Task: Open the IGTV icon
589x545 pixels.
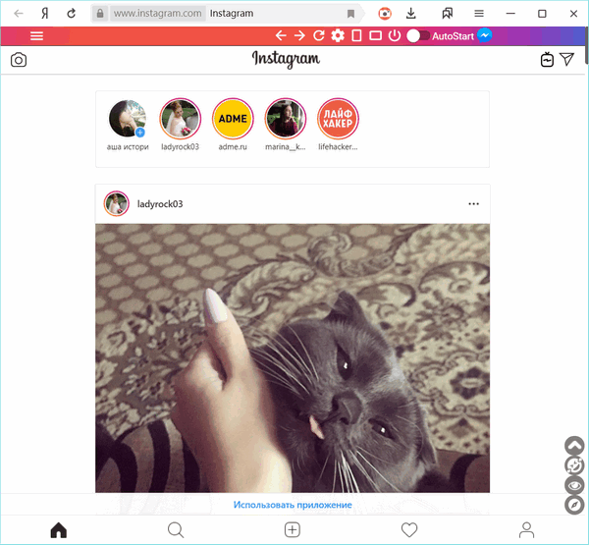Action: click(x=547, y=60)
